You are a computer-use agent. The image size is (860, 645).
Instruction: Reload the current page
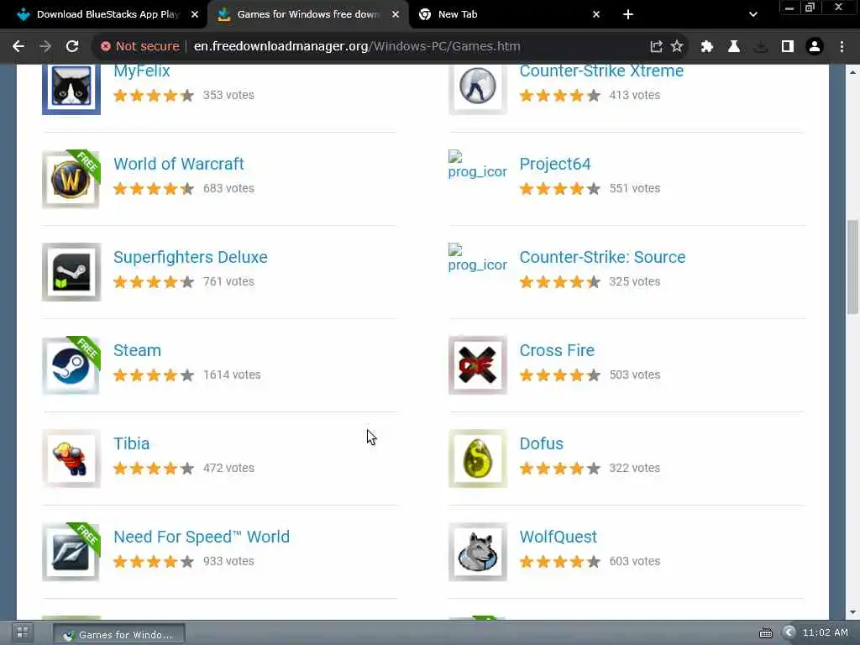coord(72,47)
